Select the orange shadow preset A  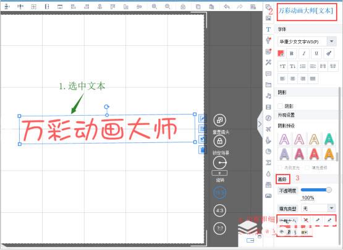[329, 153]
